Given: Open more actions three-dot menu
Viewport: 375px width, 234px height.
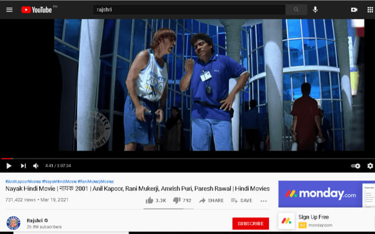Looking at the screenshot, I should [x=264, y=201].
